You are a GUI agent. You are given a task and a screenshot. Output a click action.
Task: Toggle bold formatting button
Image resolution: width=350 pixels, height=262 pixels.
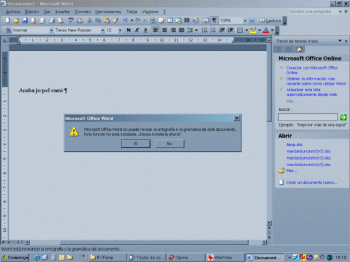pos(129,30)
